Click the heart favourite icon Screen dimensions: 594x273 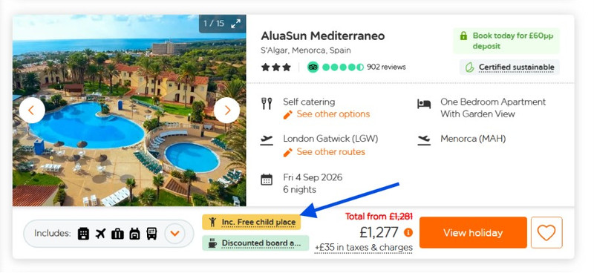click(x=546, y=232)
